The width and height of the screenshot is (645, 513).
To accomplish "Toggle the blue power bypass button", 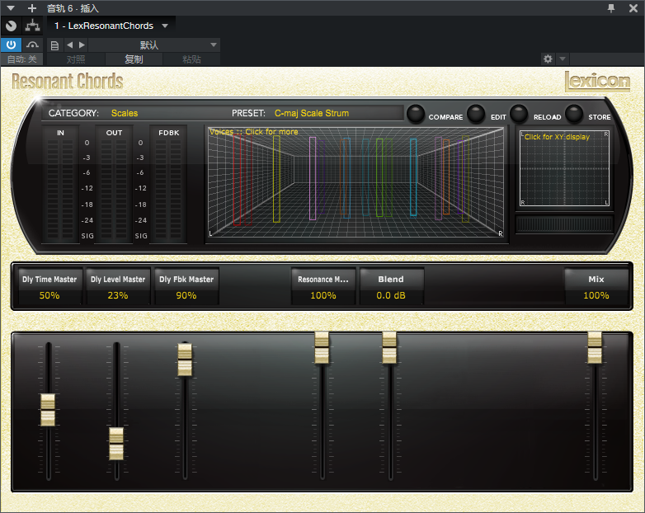I will coord(11,45).
